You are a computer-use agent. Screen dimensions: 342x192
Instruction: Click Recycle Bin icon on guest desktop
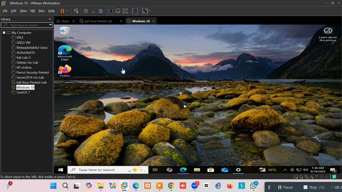[x=65, y=33]
